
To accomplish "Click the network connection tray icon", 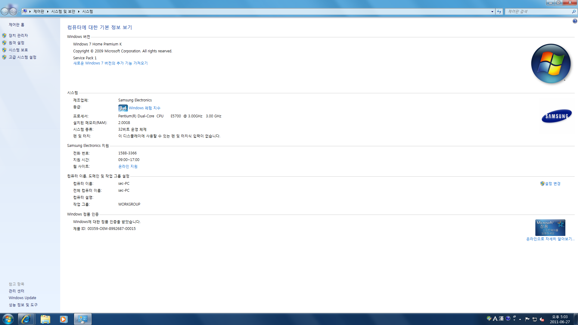I will pyautogui.click(x=535, y=319).
